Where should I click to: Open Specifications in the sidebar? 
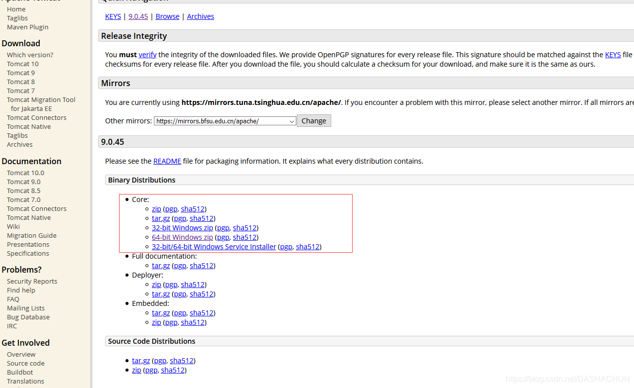click(x=28, y=253)
